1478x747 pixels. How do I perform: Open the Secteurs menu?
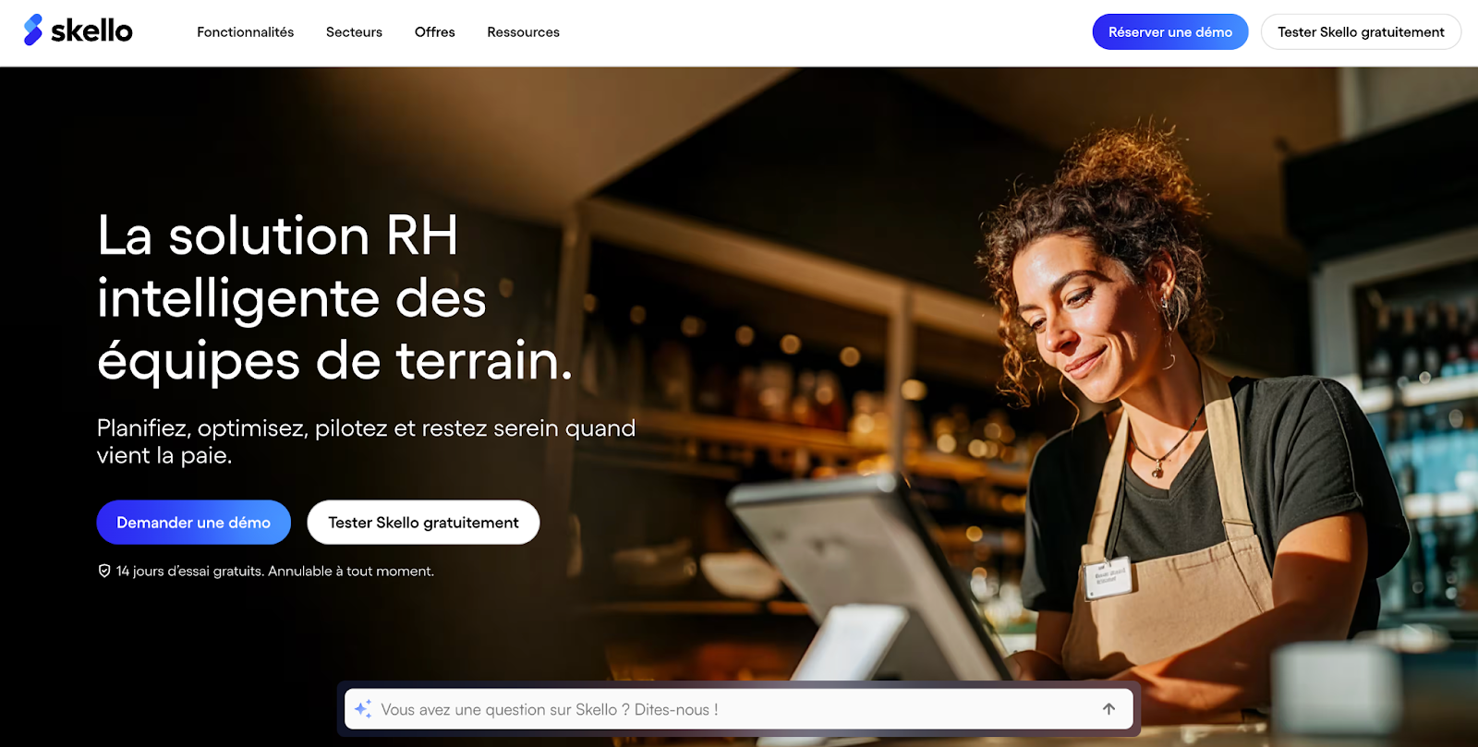pyautogui.click(x=354, y=32)
